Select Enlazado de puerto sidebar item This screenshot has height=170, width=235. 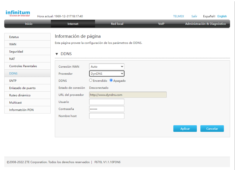pos(22,88)
